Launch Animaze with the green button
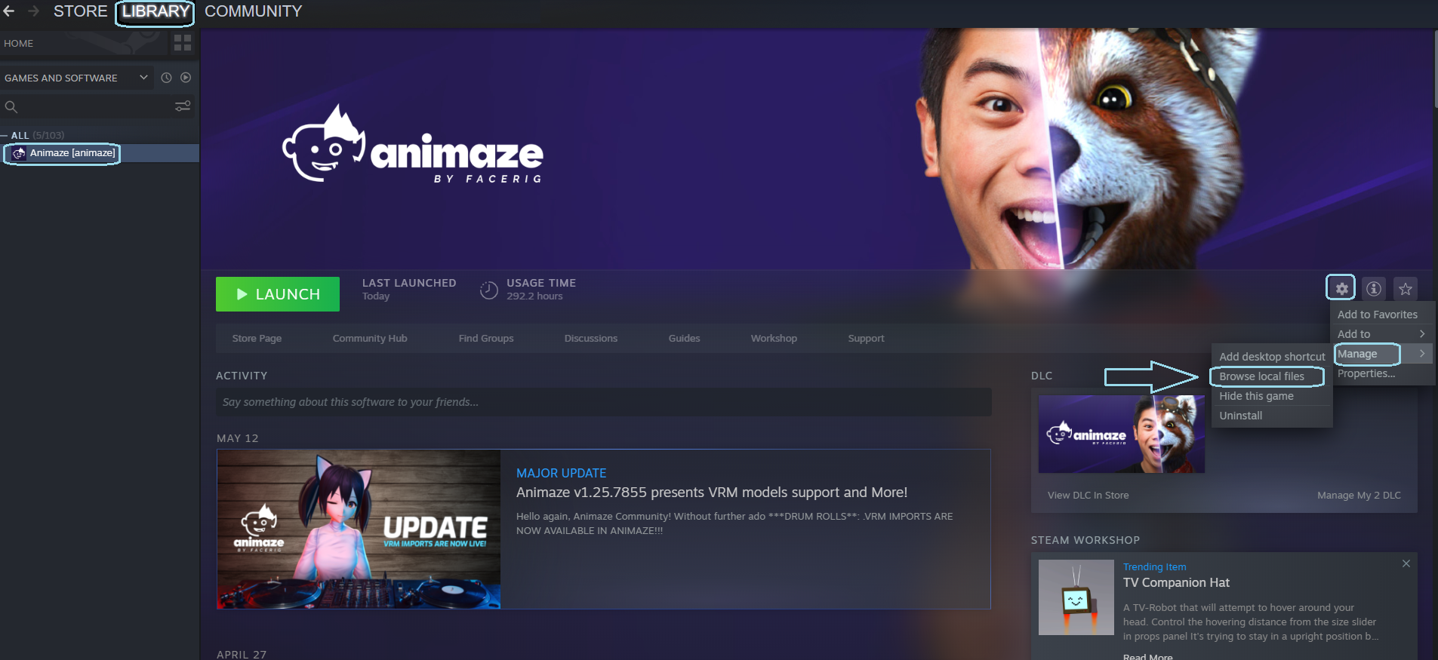This screenshot has width=1438, height=660. pyautogui.click(x=278, y=294)
